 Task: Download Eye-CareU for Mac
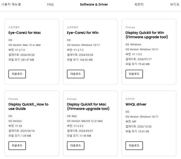[17, 74]
